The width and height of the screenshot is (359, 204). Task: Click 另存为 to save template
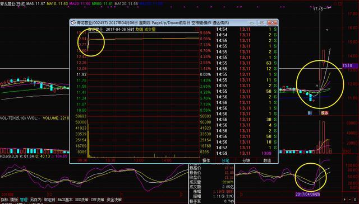(36, 200)
